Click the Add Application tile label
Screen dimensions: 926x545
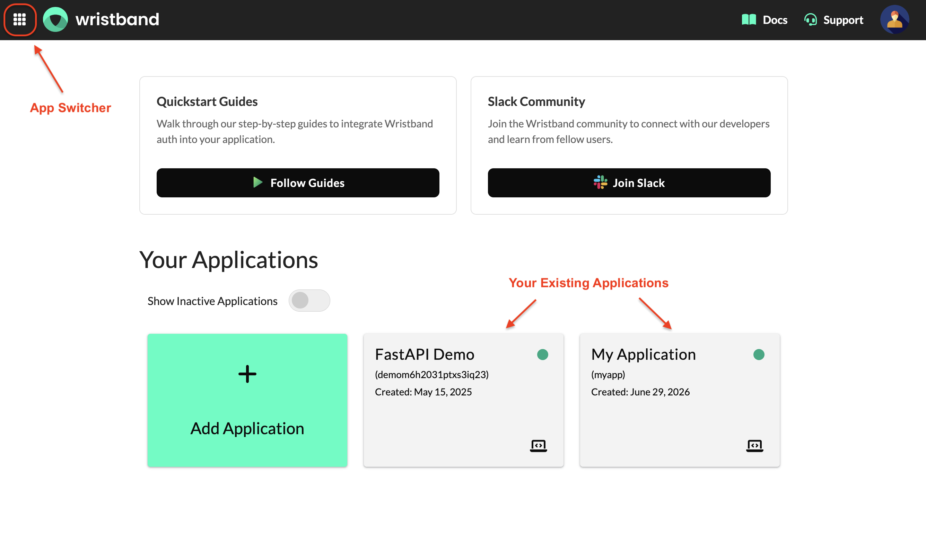[x=247, y=428]
